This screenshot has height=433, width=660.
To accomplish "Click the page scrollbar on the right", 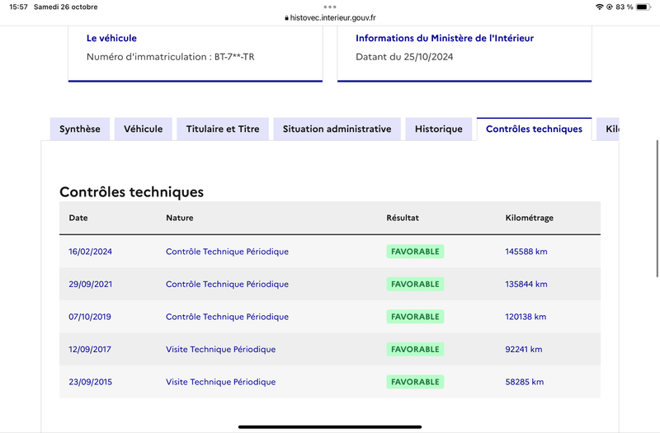I will pyautogui.click(x=658, y=209).
